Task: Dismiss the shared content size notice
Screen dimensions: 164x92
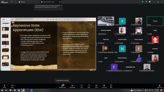Action: [x=61, y=6]
